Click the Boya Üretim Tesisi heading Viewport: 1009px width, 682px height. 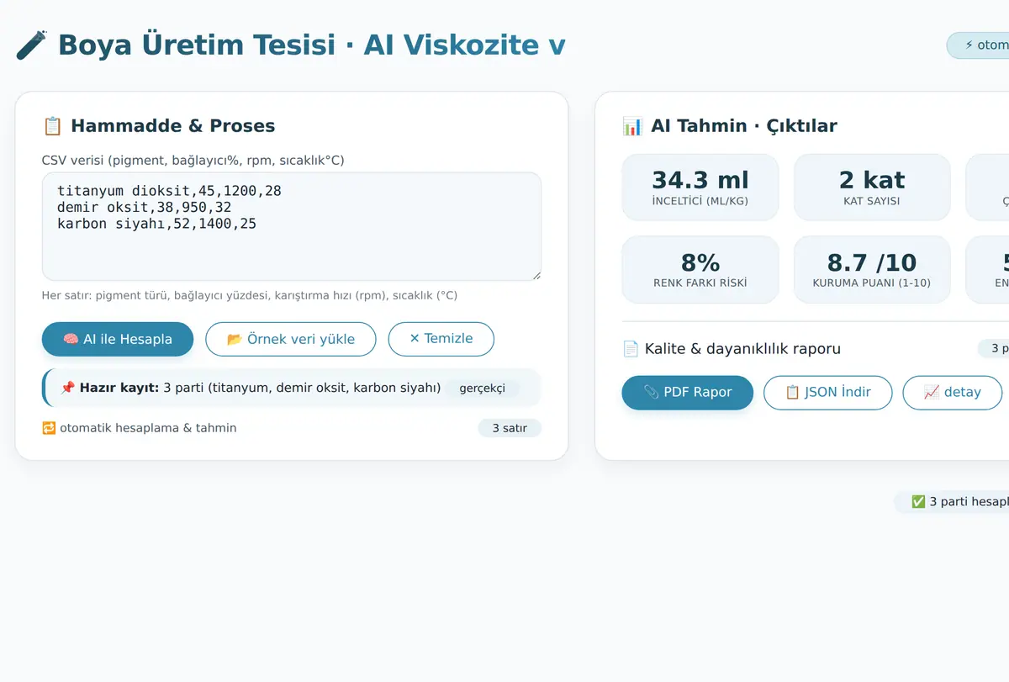tap(312, 45)
